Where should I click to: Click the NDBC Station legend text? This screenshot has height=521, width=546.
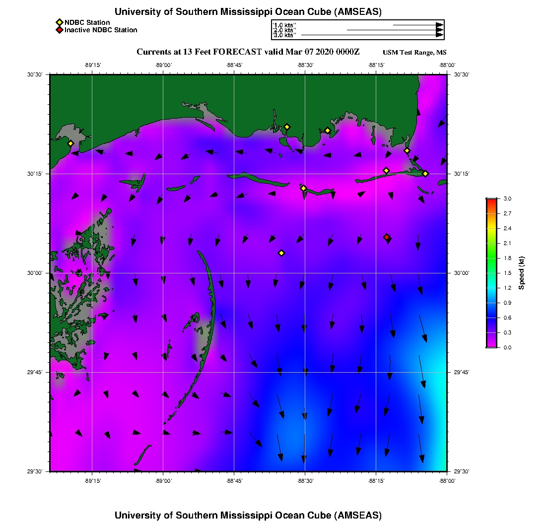click(87, 22)
